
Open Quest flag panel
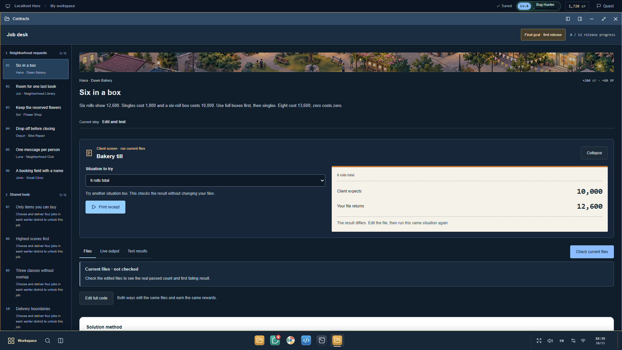(605, 6)
